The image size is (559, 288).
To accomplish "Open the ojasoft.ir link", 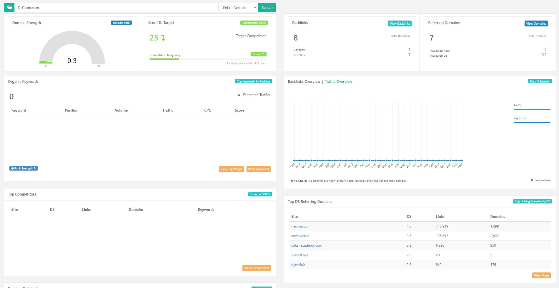I will click(298, 265).
